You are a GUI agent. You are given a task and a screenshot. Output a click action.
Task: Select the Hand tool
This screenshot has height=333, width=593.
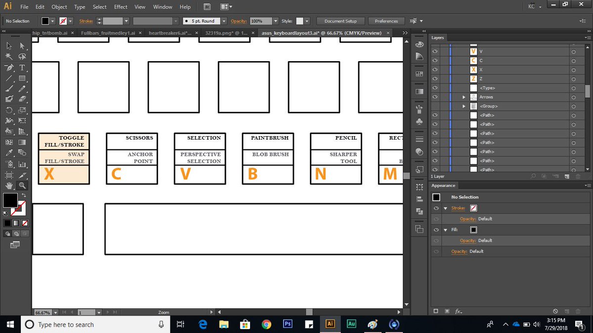(x=9, y=186)
